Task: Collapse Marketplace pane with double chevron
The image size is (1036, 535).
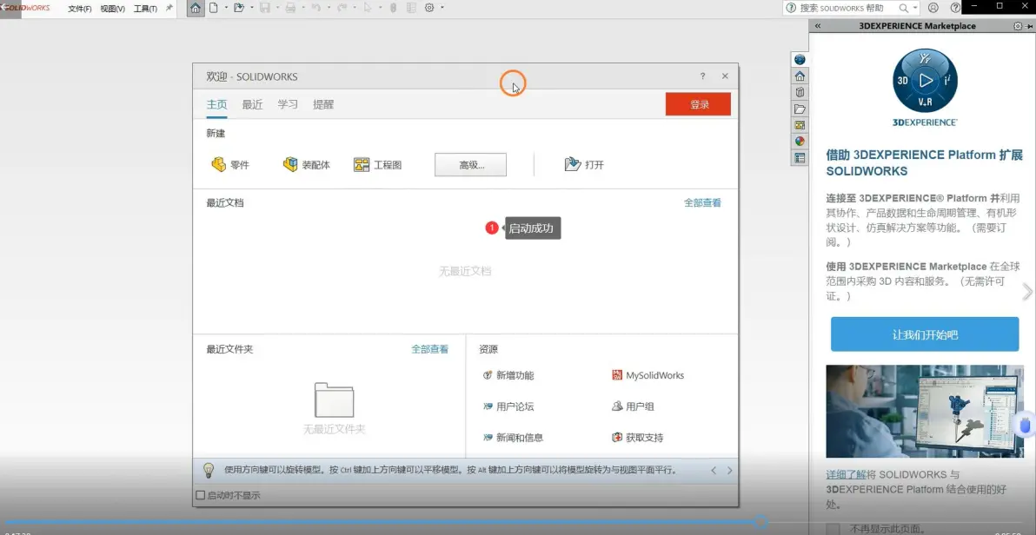Action: point(817,26)
